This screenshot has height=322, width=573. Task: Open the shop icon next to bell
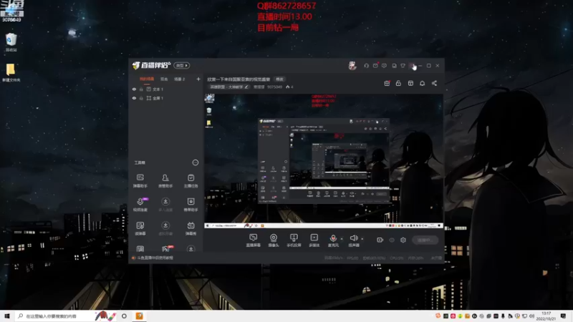click(x=410, y=83)
